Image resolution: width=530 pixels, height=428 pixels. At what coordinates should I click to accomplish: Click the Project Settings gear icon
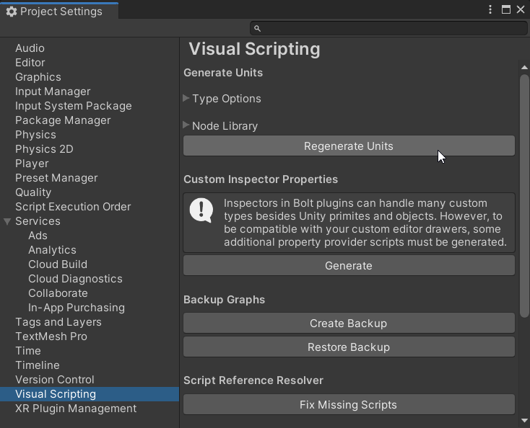11,12
